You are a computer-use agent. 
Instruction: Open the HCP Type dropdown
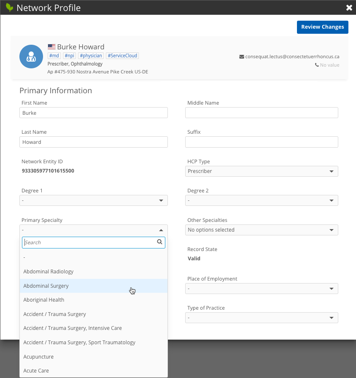coord(262,171)
